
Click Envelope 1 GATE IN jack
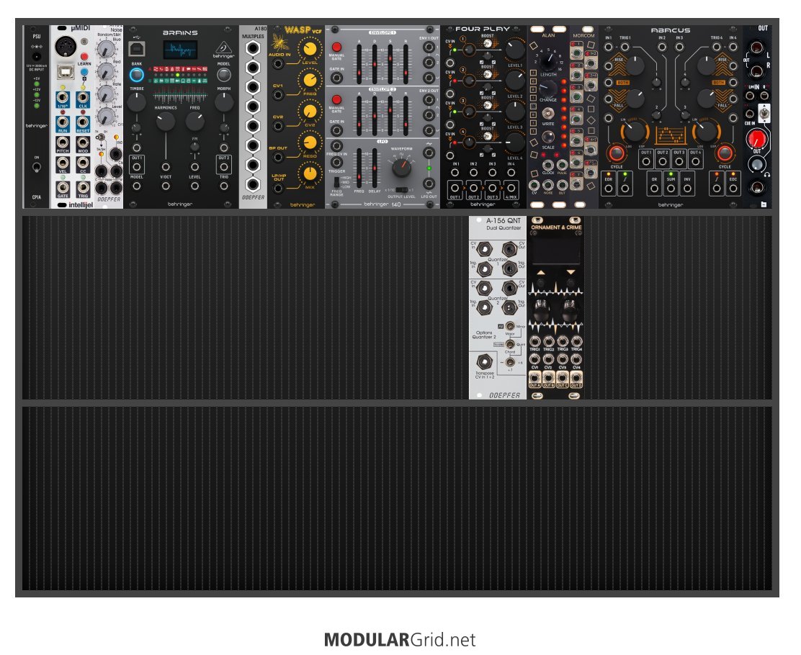tap(336, 78)
